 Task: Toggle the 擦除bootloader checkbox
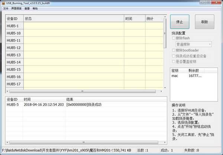click(x=174, y=50)
